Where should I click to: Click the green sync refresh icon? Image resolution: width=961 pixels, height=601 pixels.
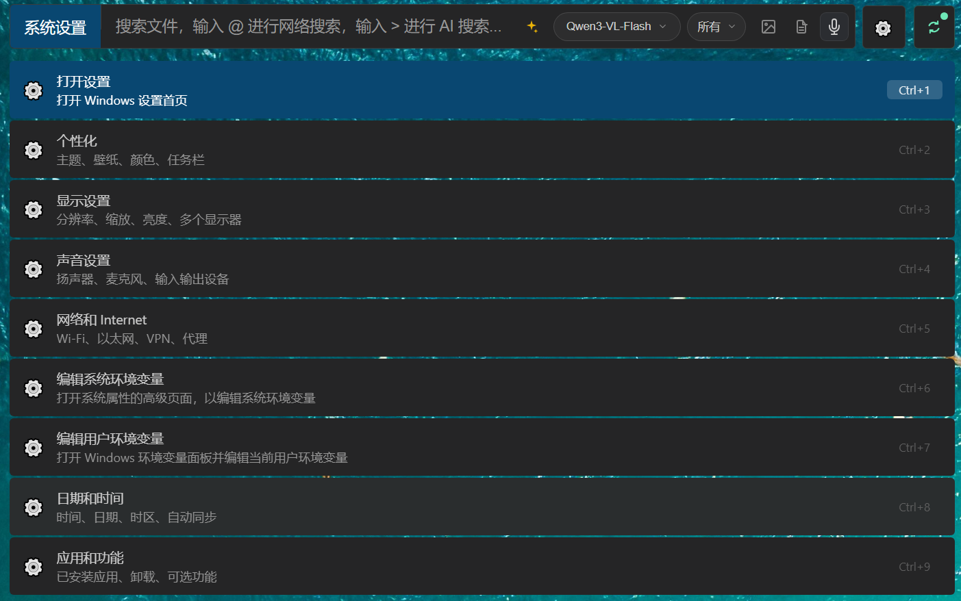tap(934, 27)
